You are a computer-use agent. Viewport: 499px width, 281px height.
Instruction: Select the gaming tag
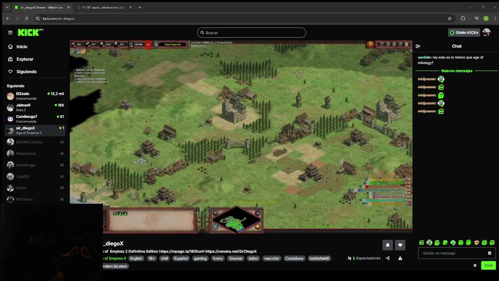click(200, 258)
